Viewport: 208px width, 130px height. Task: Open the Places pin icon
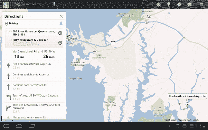click(169, 4)
